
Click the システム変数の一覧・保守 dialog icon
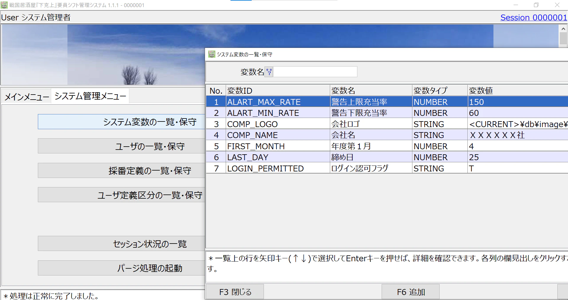(x=212, y=54)
